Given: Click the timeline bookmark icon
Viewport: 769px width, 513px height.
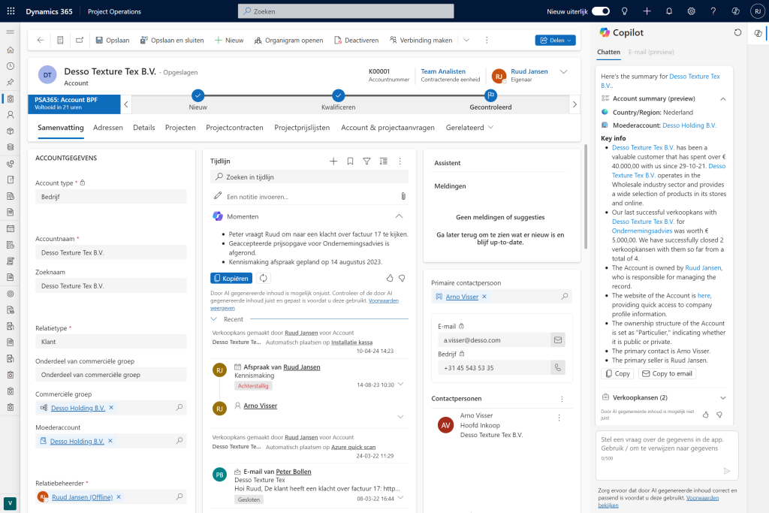Looking at the screenshot, I should coord(350,161).
